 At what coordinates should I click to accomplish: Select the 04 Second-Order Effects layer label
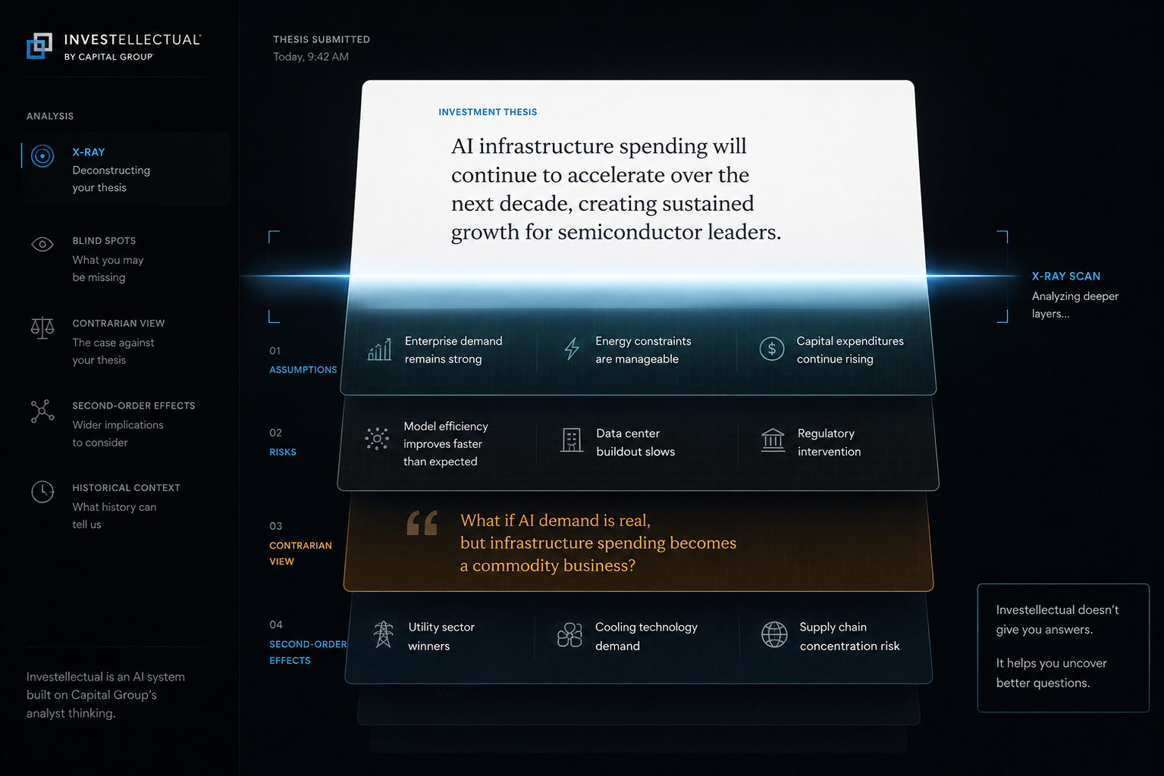[308, 642]
